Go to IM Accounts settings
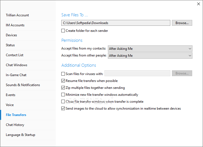The height and width of the screenshot is (147, 203). pos(15,25)
